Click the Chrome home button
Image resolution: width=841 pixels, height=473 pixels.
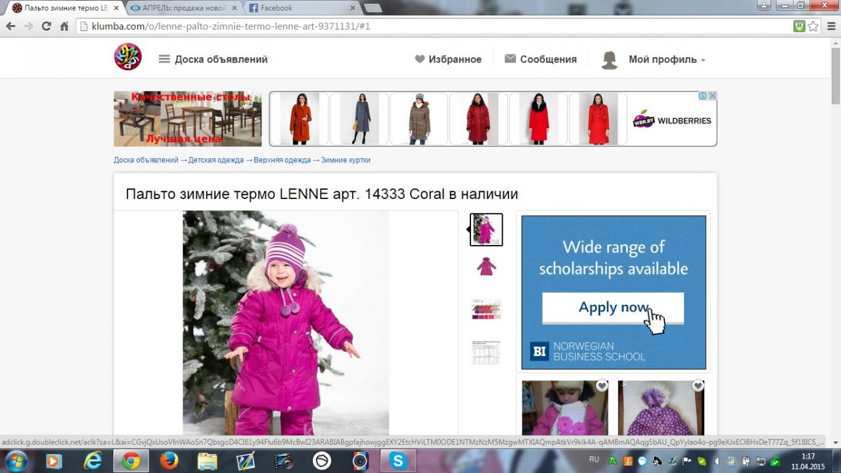64,26
